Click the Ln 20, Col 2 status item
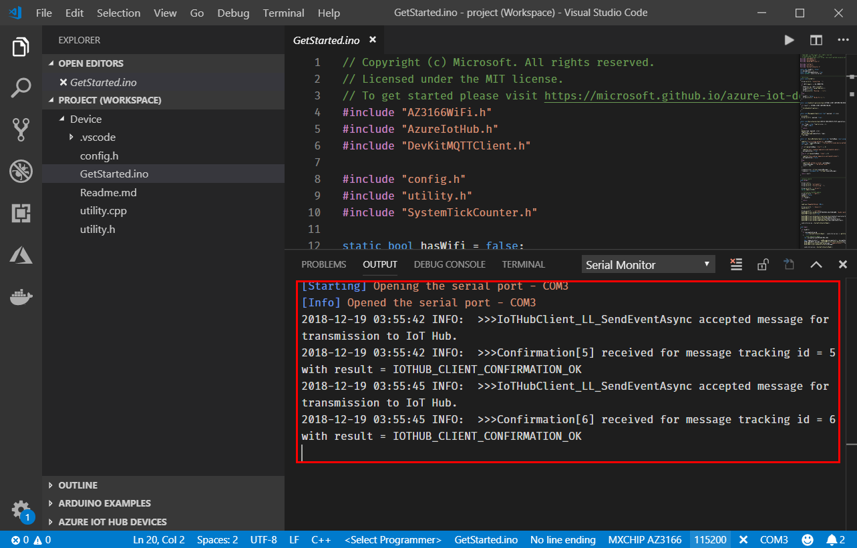Screen dimensions: 857x548 158,539
